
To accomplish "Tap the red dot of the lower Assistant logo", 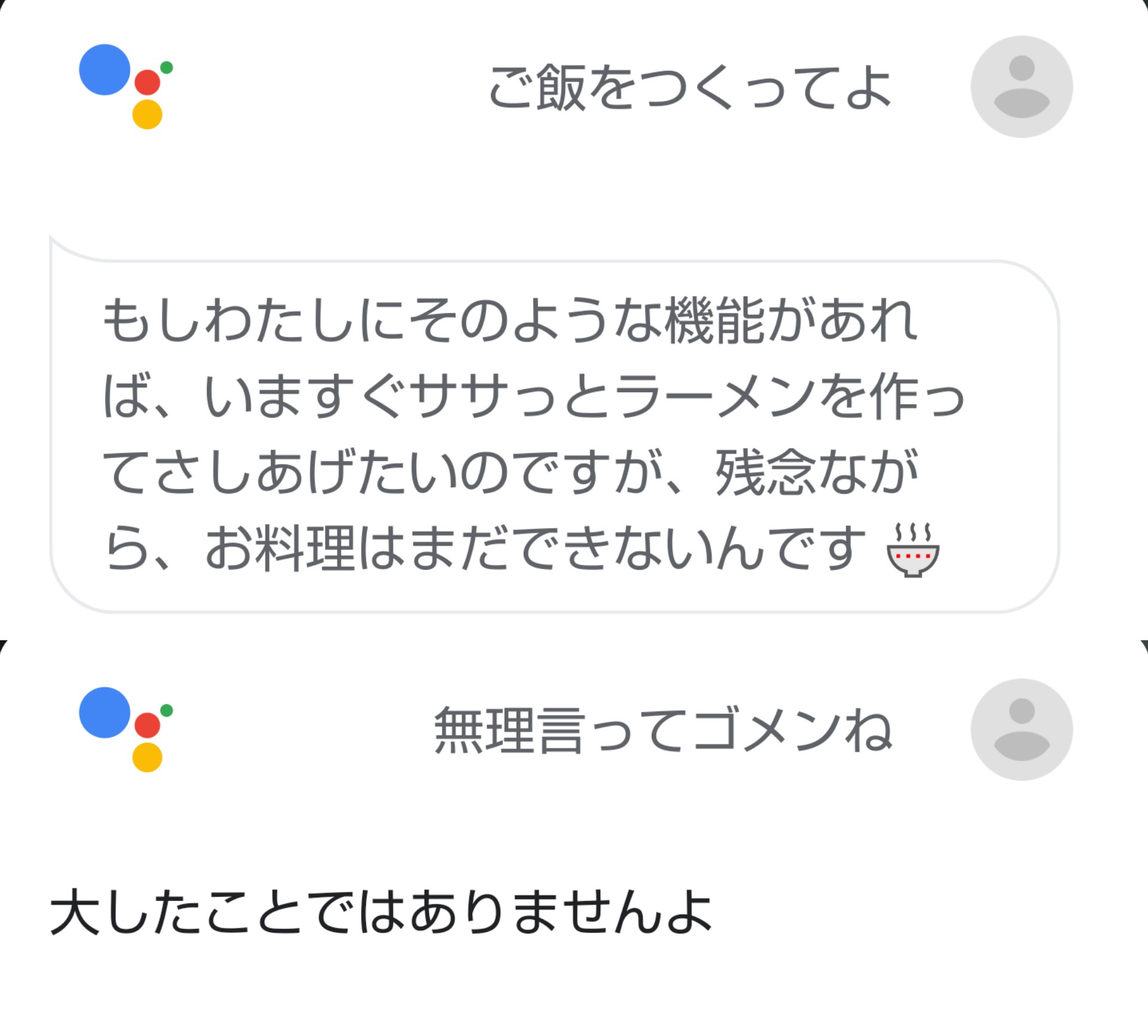I will point(147,725).
